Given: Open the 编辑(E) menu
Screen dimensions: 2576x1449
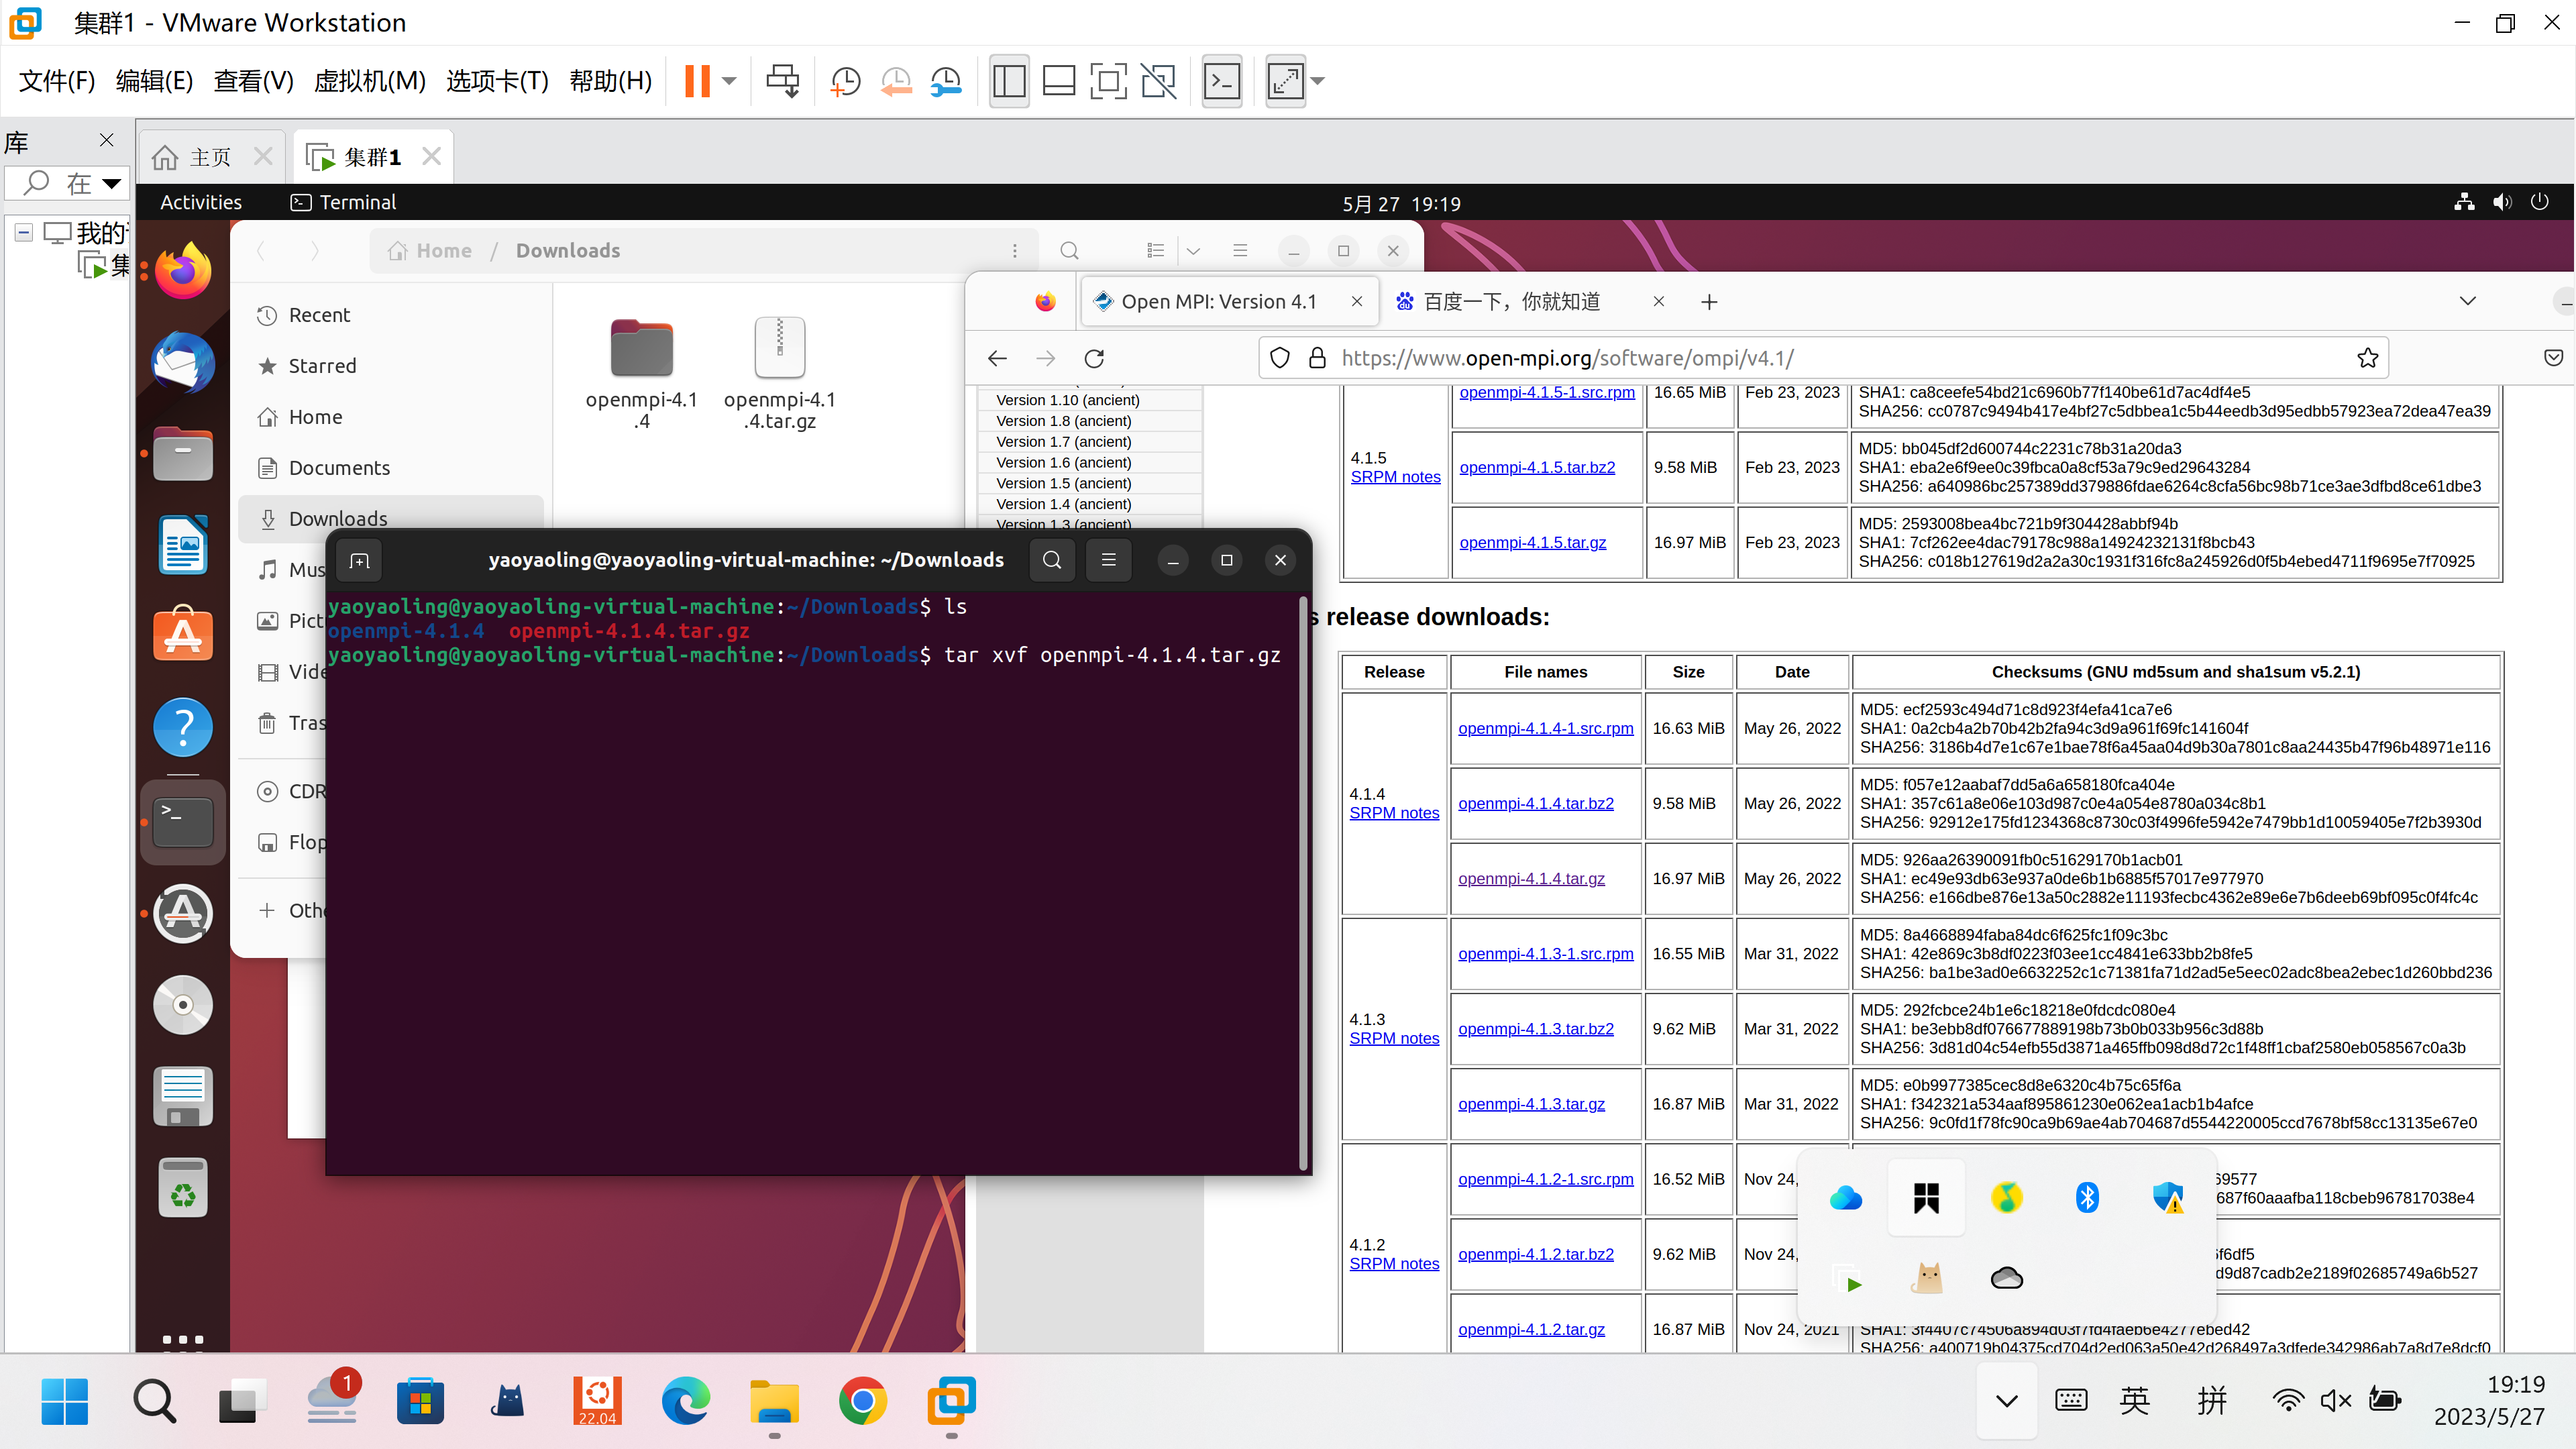Looking at the screenshot, I should [x=154, y=81].
